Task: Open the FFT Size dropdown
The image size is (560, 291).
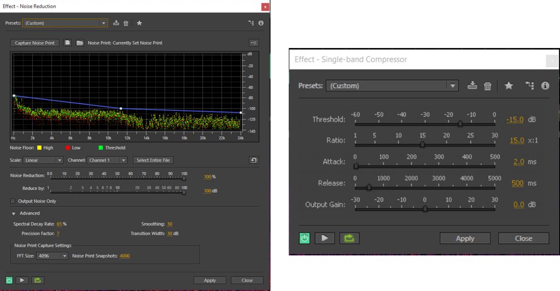Action: tap(52, 256)
